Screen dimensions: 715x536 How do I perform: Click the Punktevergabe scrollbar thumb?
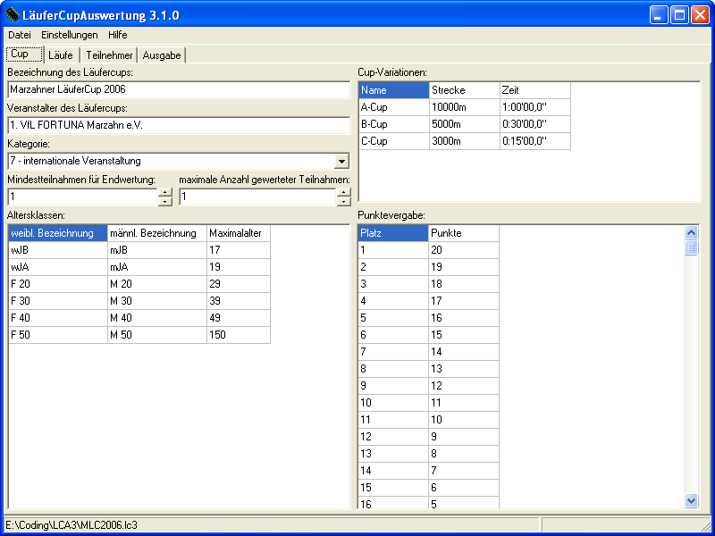[691, 248]
